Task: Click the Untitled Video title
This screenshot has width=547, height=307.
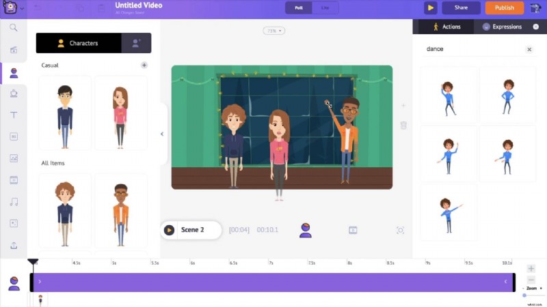Action: click(139, 5)
